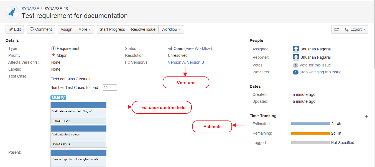
Task: Click the plus icon in Time Tracking
Action: [366, 116]
